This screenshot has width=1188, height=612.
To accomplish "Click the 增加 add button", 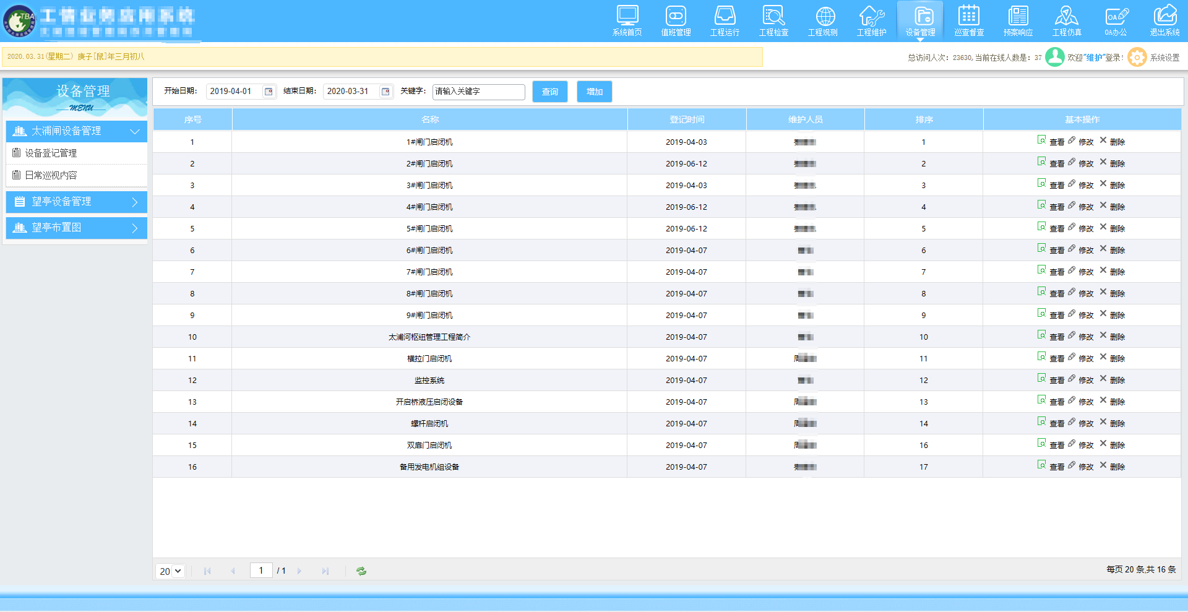I will 594,92.
